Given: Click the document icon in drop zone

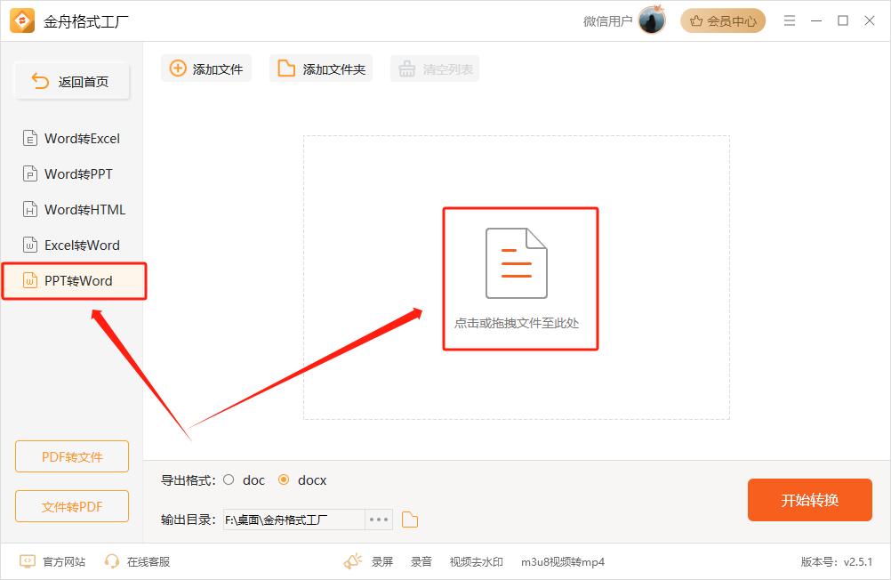Looking at the screenshot, I should point(516,263).
